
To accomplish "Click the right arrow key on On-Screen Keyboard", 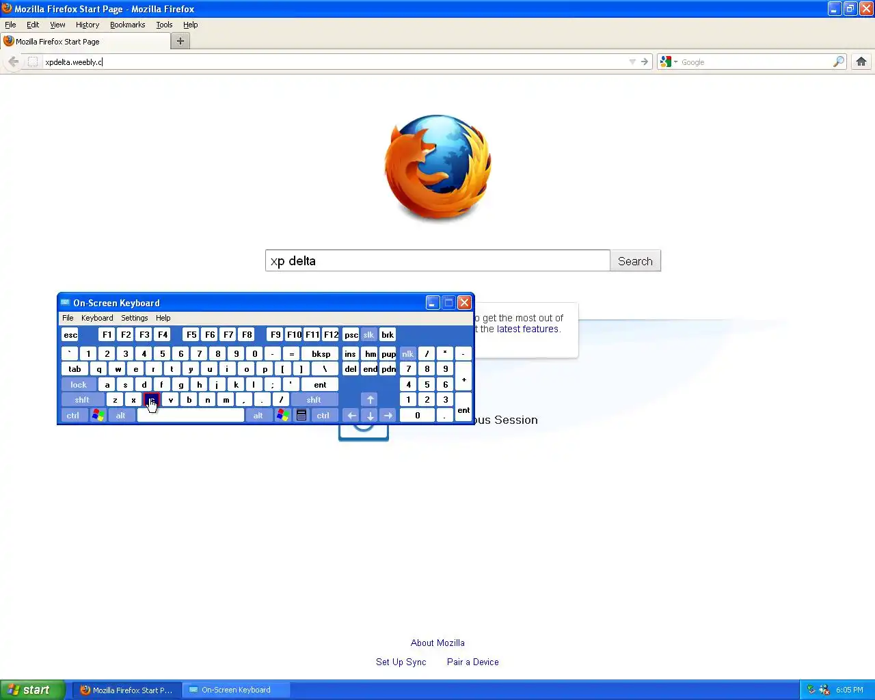I will (388, 415).
